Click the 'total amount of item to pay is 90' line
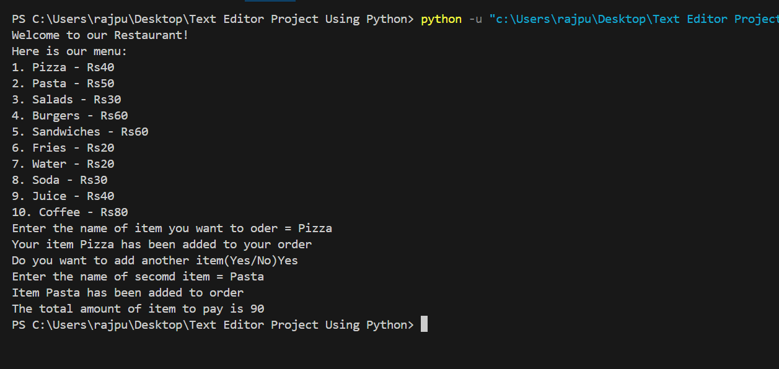This screenshot has width=779, height=369. coord(138,309)
